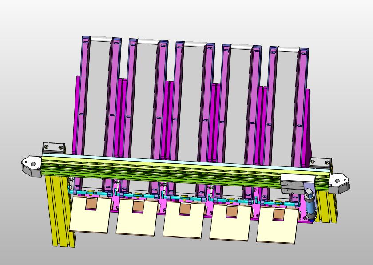Select the long green aluminum beam
Image resolution: width=373 pixels, height=265 pixels.
(186, 174)
